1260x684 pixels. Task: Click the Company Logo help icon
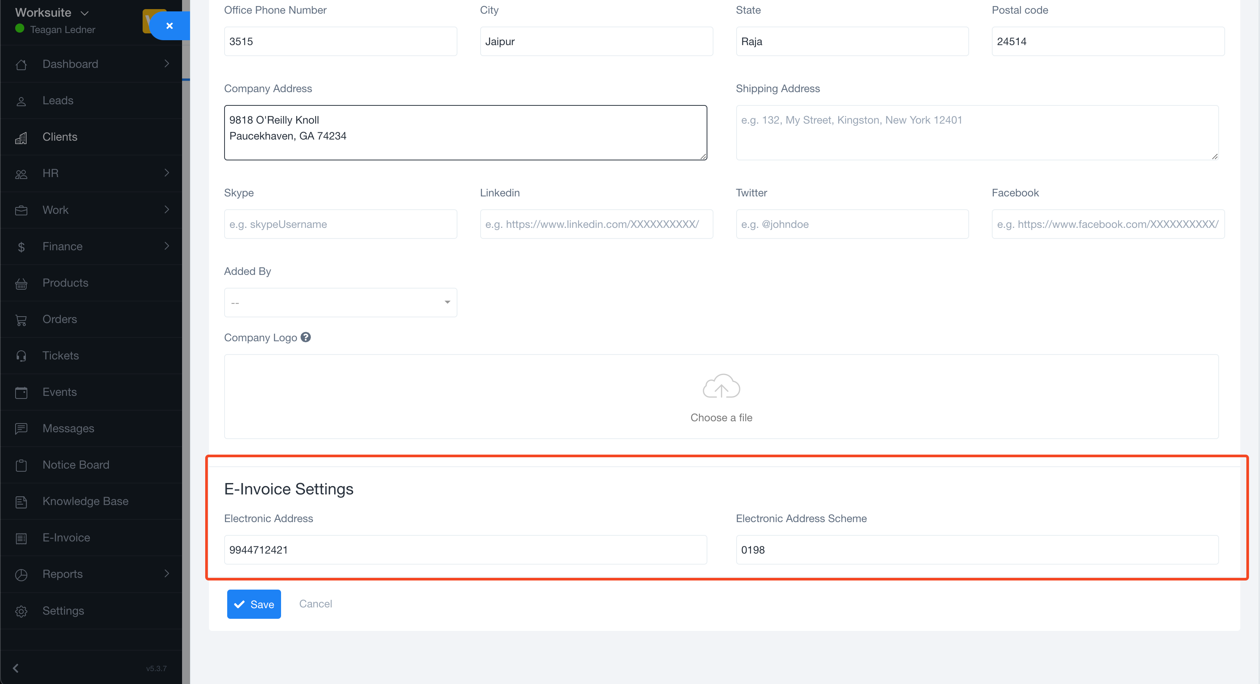coord(306,337)
